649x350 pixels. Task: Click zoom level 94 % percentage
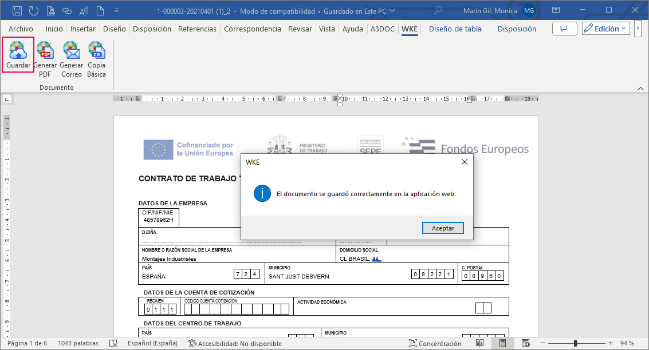pos(627,343)
